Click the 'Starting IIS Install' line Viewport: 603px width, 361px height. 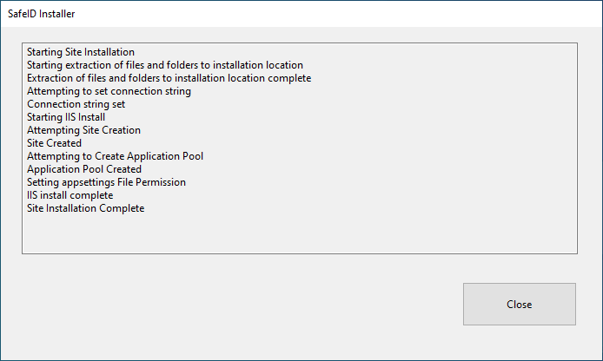pos(66,117)
